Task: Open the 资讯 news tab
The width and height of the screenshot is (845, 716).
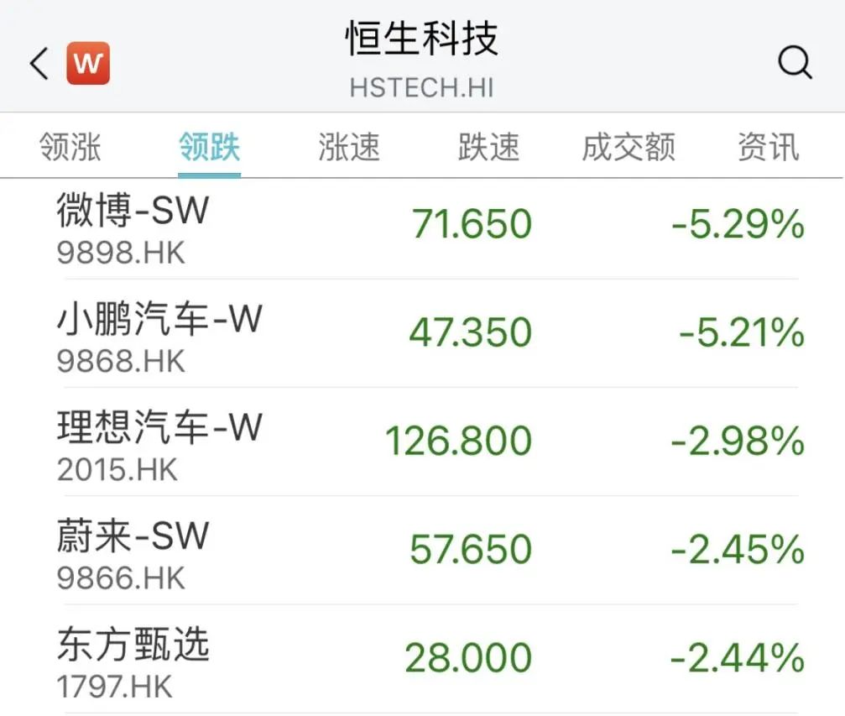Action: [768, 148]
